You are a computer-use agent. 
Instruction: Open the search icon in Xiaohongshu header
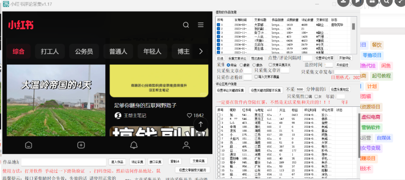[x=186, y=25]
